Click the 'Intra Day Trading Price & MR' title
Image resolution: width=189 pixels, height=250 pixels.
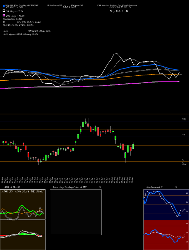(70, 187)
